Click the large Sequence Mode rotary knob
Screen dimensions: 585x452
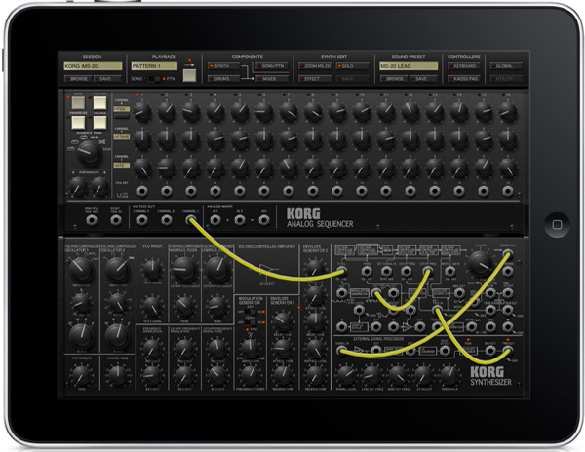point(89,153)
